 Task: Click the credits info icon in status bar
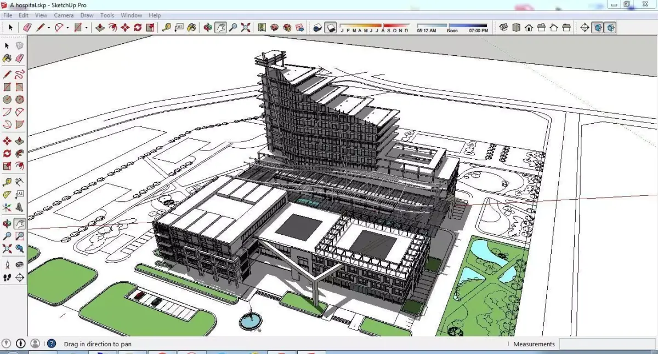coord(21,344)
